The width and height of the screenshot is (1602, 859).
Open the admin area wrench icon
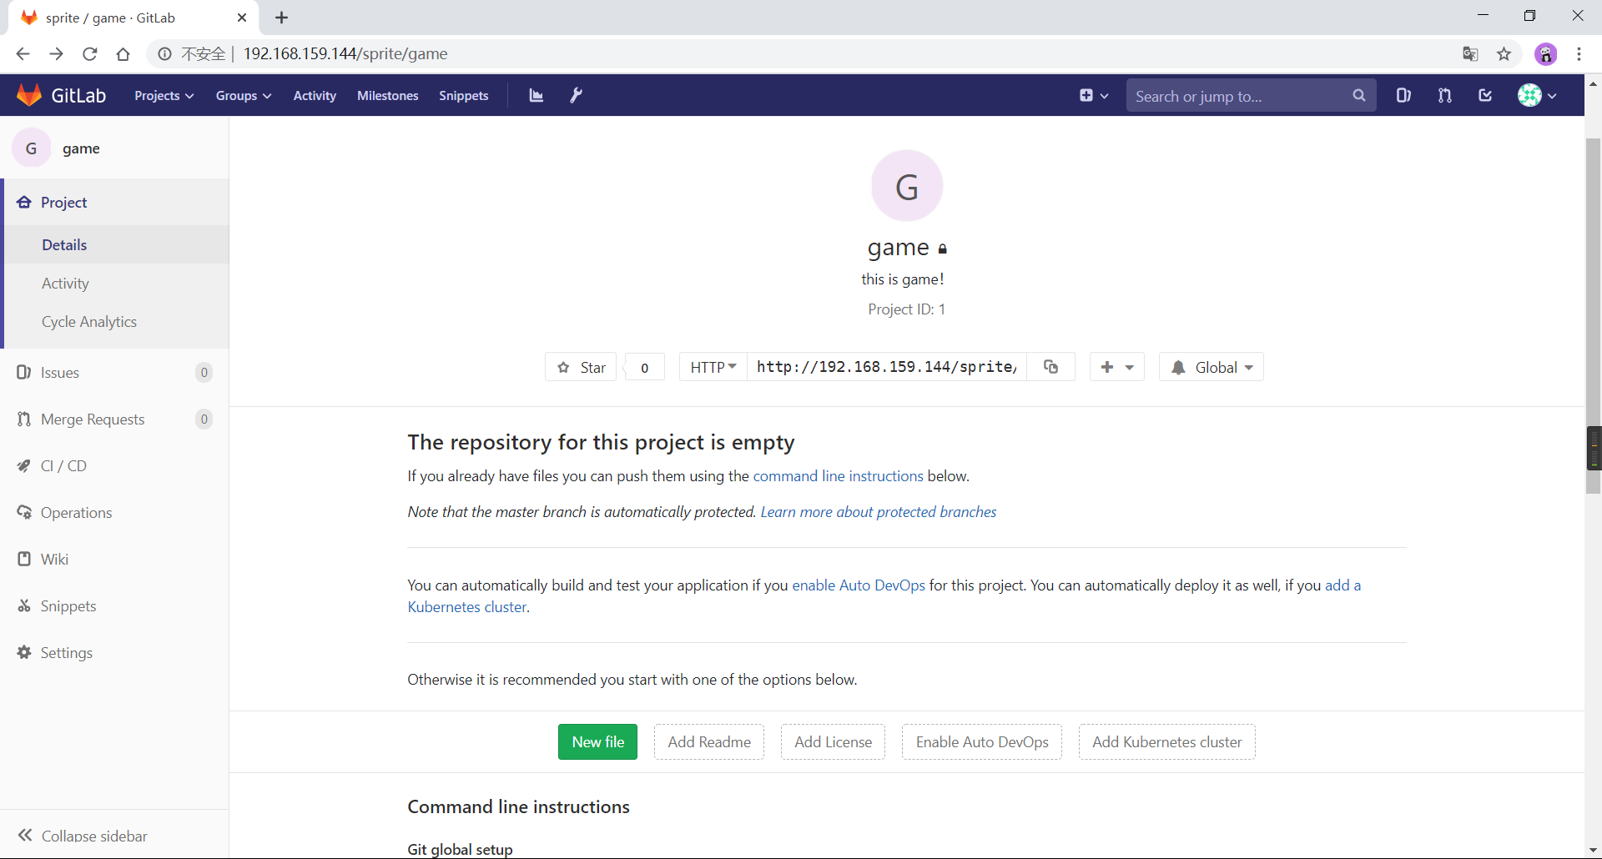(x=576, y=95)
